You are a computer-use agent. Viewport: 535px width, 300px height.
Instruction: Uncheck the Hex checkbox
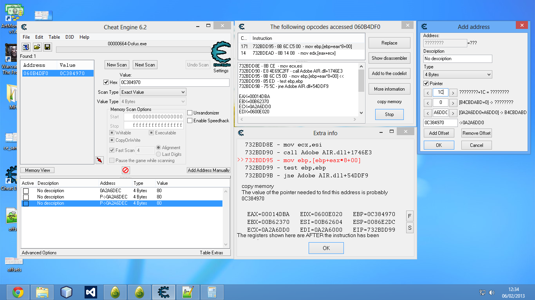[x=106, y=82]
